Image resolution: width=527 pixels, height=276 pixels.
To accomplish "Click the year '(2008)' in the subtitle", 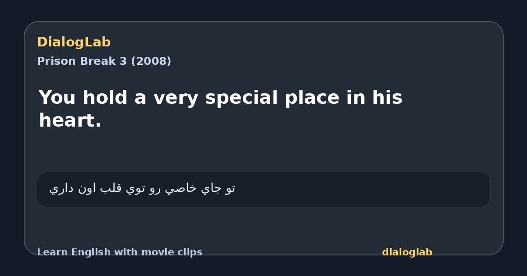I will (x=151, y=61).
